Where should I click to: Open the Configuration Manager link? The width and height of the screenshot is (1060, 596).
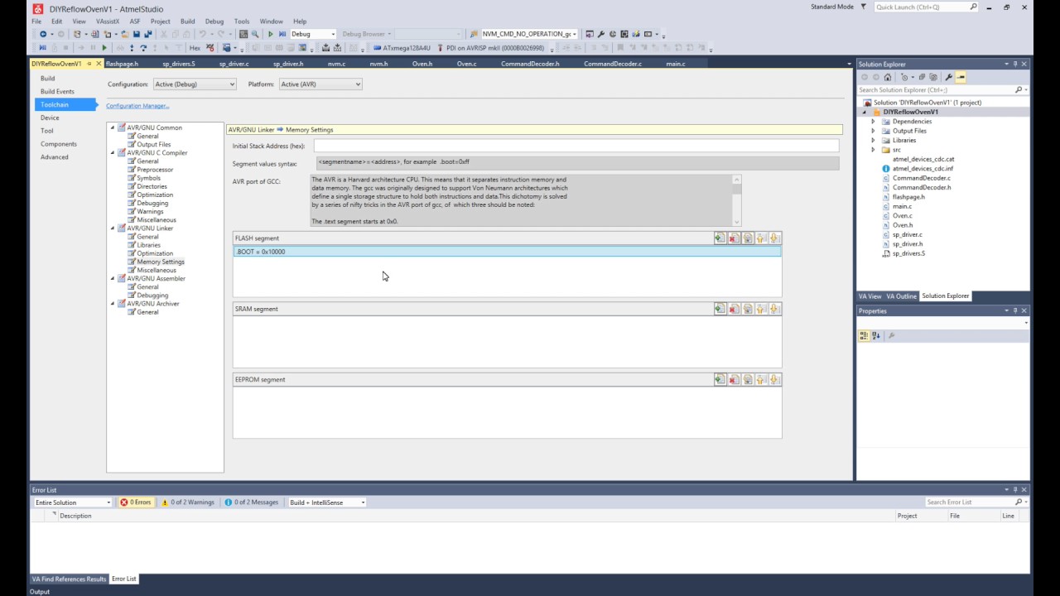(137, 106)
